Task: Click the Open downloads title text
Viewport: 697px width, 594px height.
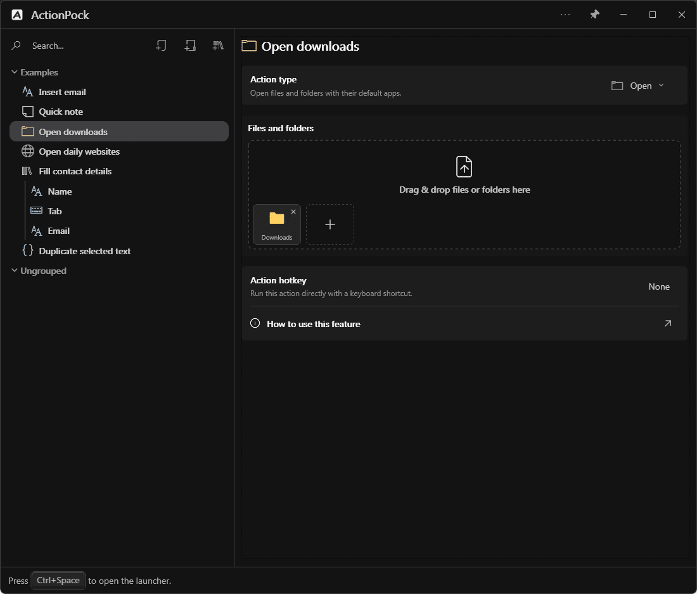Action: coord(310,46)
